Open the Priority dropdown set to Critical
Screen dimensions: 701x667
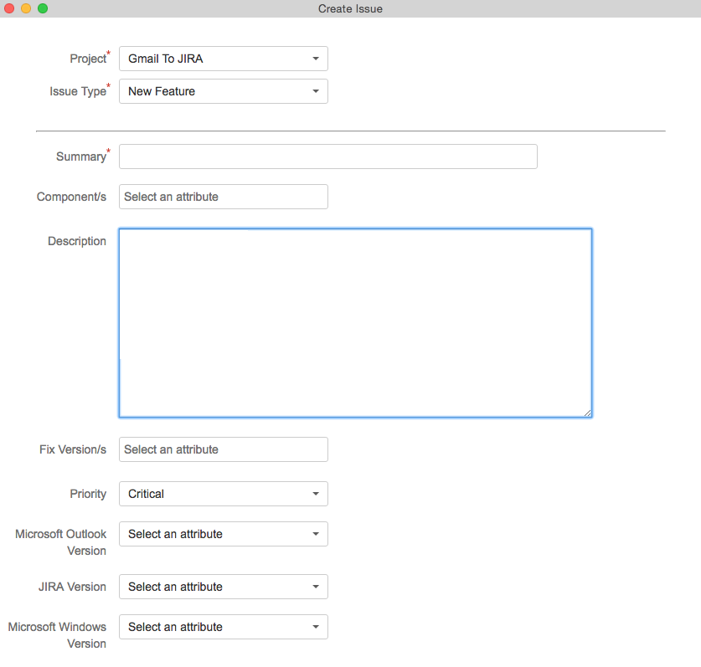pyautogui.click(x=223, y=494)
